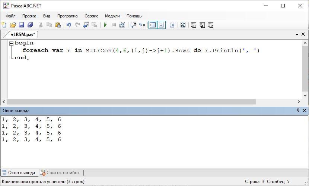The height and width of the screenshot is (186, 309).
Task: Toggle the output window toolbar button
Action: point(153,25)
